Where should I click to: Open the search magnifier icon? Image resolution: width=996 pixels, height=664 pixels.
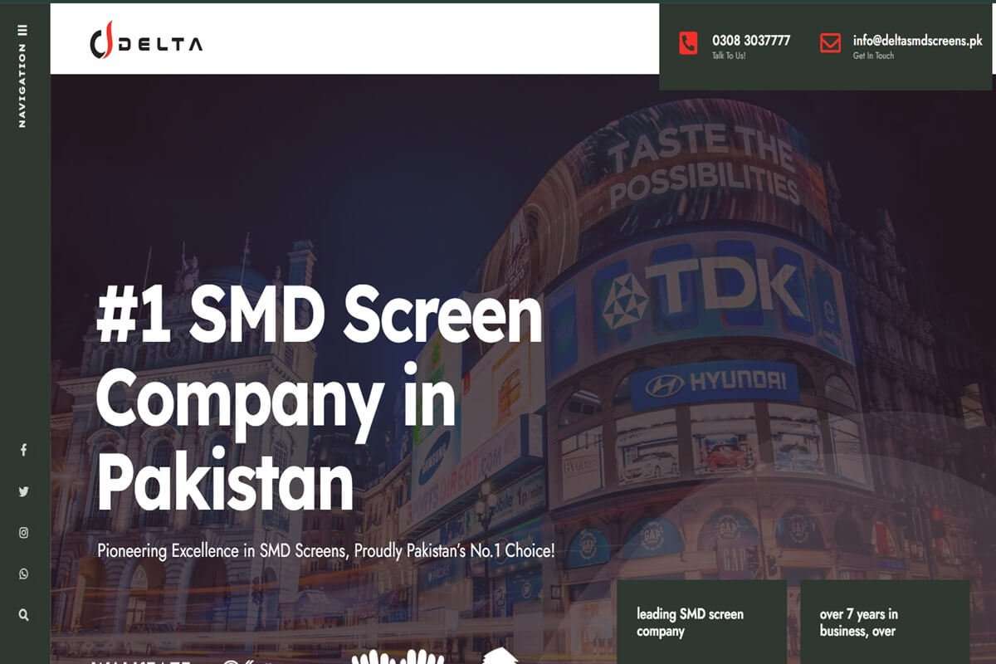23,615
